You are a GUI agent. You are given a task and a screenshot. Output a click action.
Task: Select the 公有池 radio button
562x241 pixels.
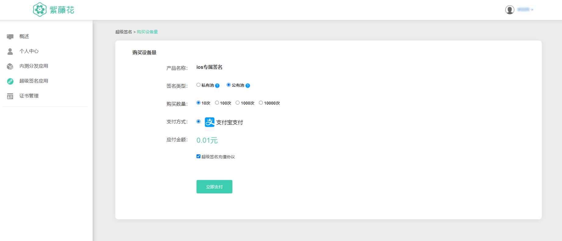point(228,85)
